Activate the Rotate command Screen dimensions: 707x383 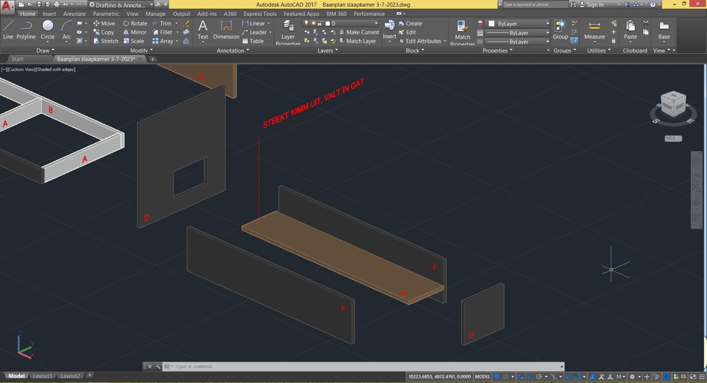coord(135,24)
